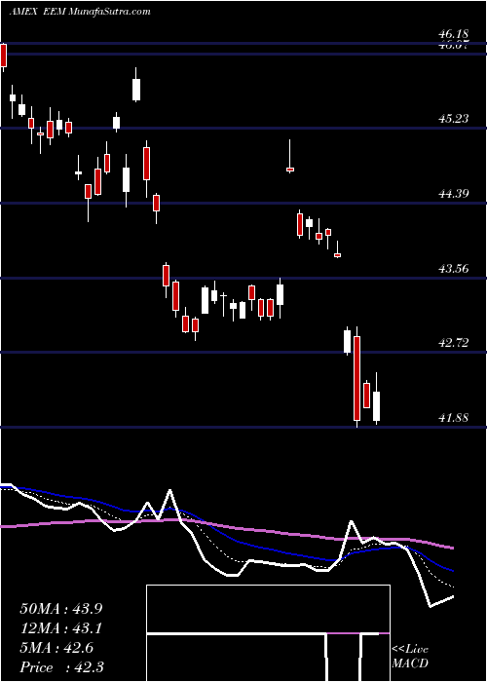
Task: Select the 41.88 price level label
Action: [453, 418]
